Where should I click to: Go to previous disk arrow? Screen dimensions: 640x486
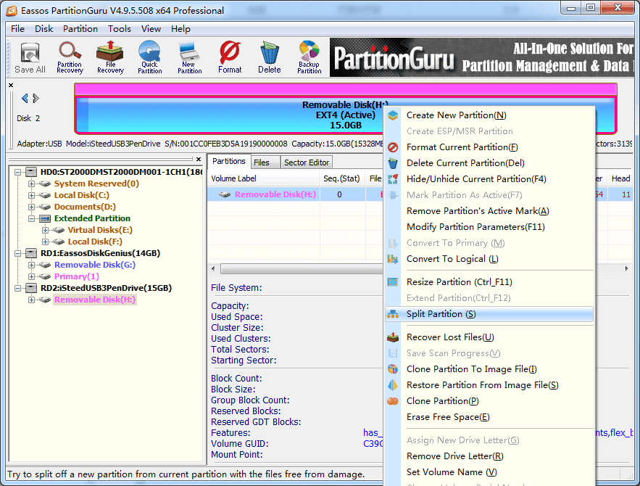tap(25, 98)
